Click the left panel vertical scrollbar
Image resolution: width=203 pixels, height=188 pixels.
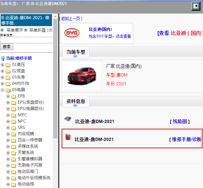[55, 79]
